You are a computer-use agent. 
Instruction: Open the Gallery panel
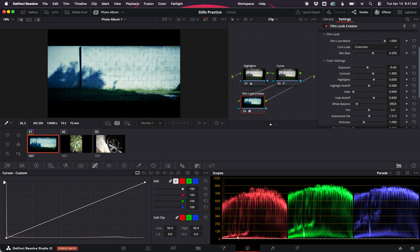pyautogui.click(x=29, y=12)
